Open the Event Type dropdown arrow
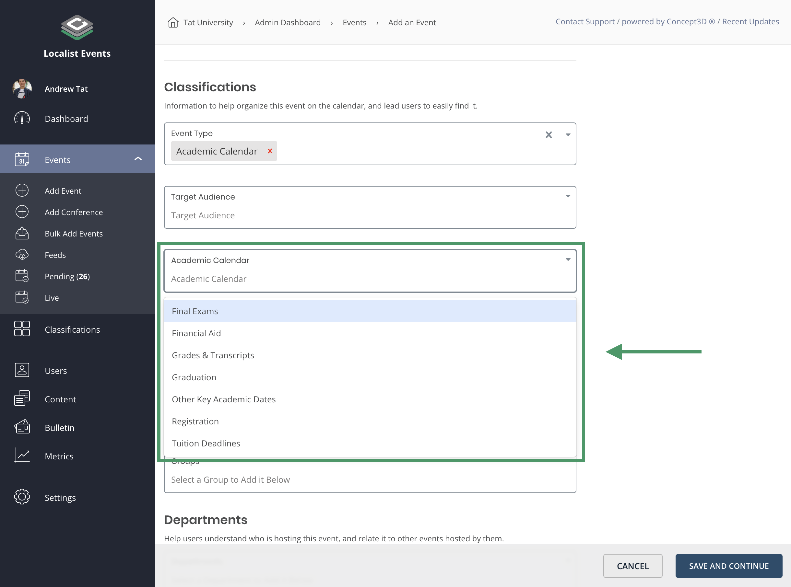Viewport: 791px width, 587px height. pos(568,135)
